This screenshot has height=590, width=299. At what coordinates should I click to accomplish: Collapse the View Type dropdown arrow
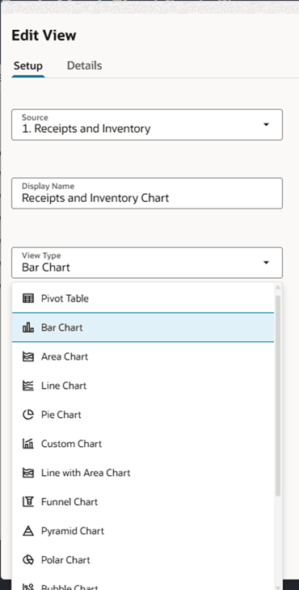click(266, 263)
